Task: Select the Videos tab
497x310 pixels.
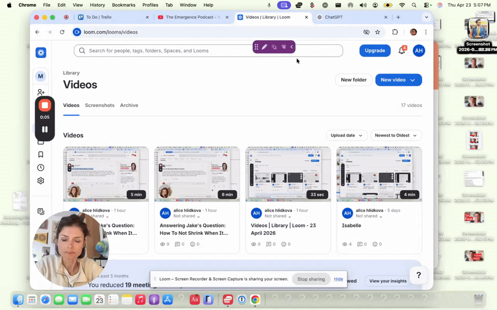Action: pos(71,105)
